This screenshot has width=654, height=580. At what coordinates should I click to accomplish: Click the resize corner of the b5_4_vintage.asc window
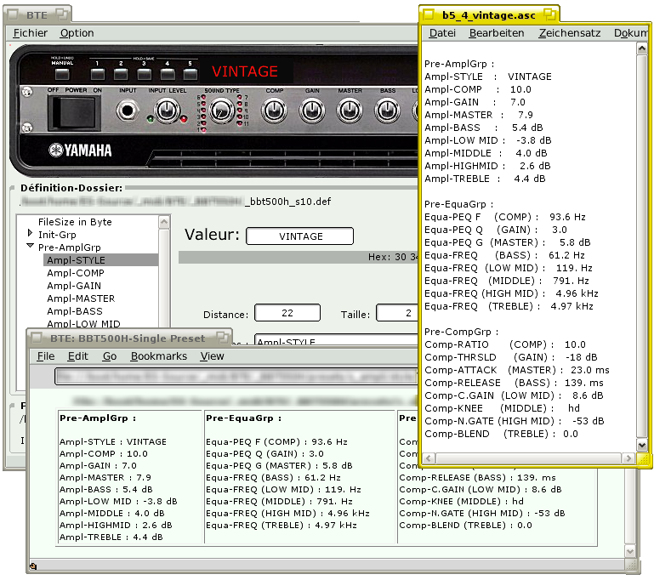tap(643, 459)
